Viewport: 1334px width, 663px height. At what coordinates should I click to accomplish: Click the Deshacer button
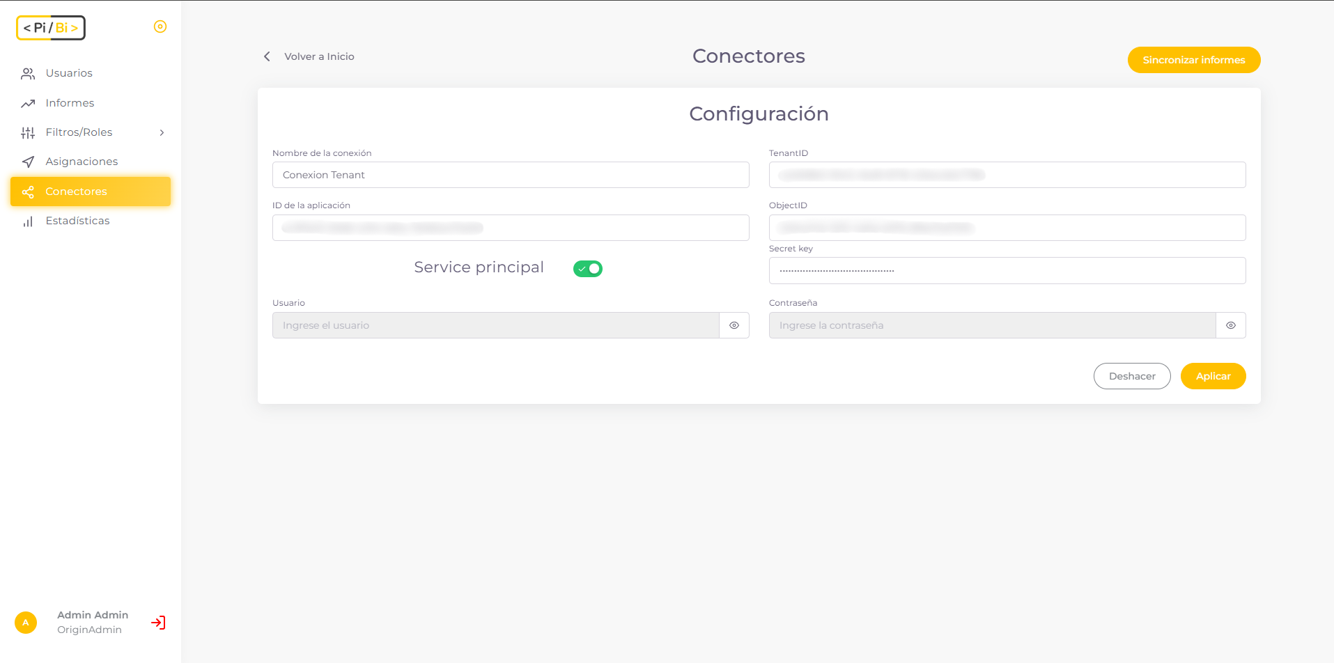(1132, 376)
